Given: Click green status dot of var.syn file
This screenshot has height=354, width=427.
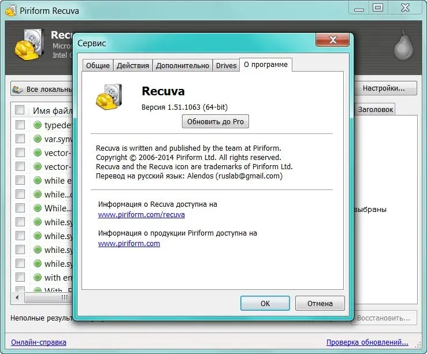Looking at the screenshot, I should point(38,139).
